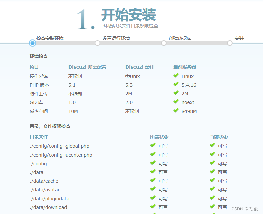This screenshot has width=263, height=214.
Task: Click 所需状态 checkmark for config_global.php
Action: tap(153, 145)
